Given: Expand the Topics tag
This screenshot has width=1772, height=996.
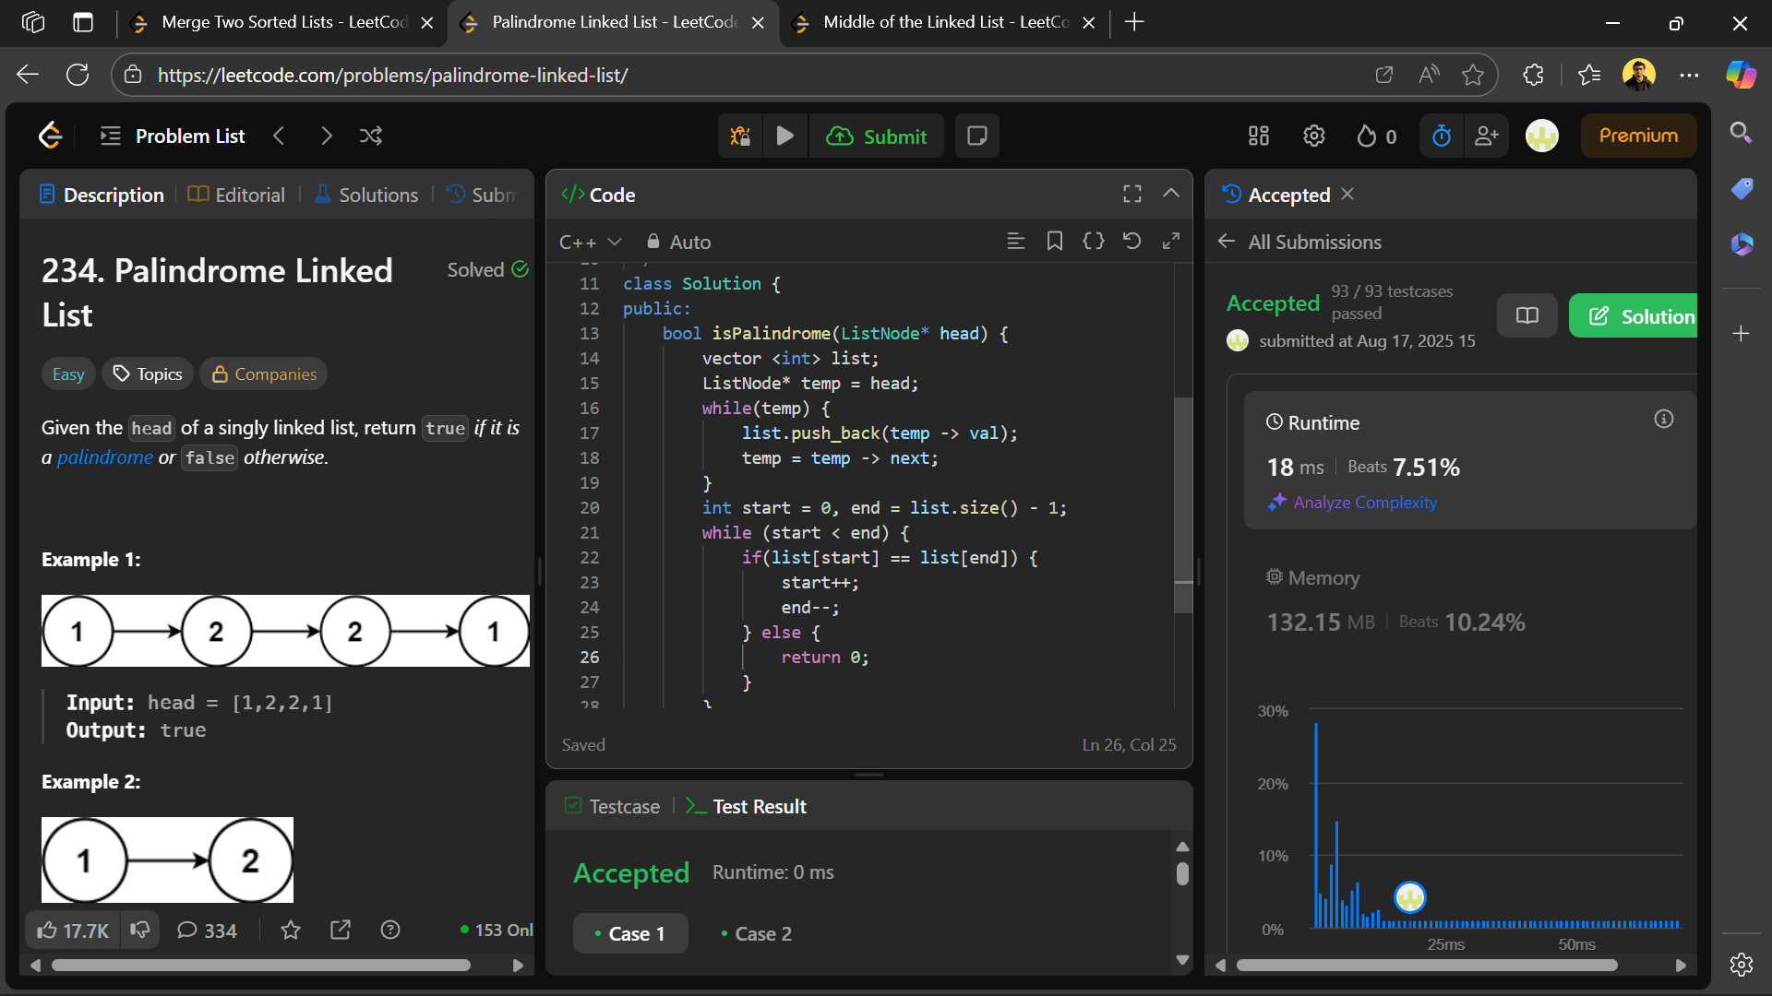Looking at the screenshot, I should click(148, 373).
